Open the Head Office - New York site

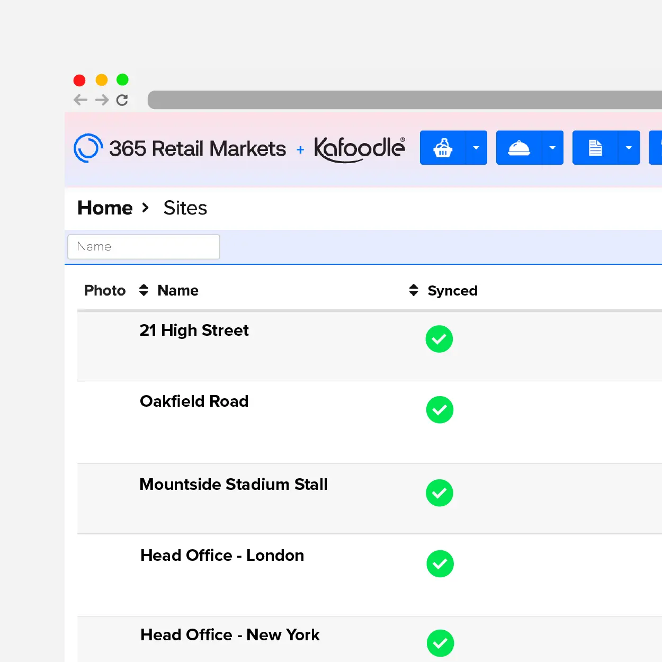(230, 635)
